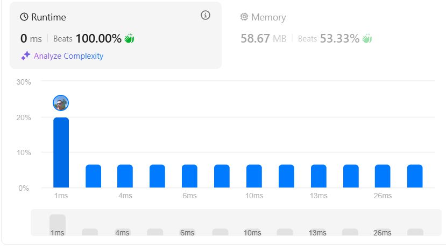The image size is (446, 250).
Task: Open the Analyze Complexity link
Action: point(68,55)
